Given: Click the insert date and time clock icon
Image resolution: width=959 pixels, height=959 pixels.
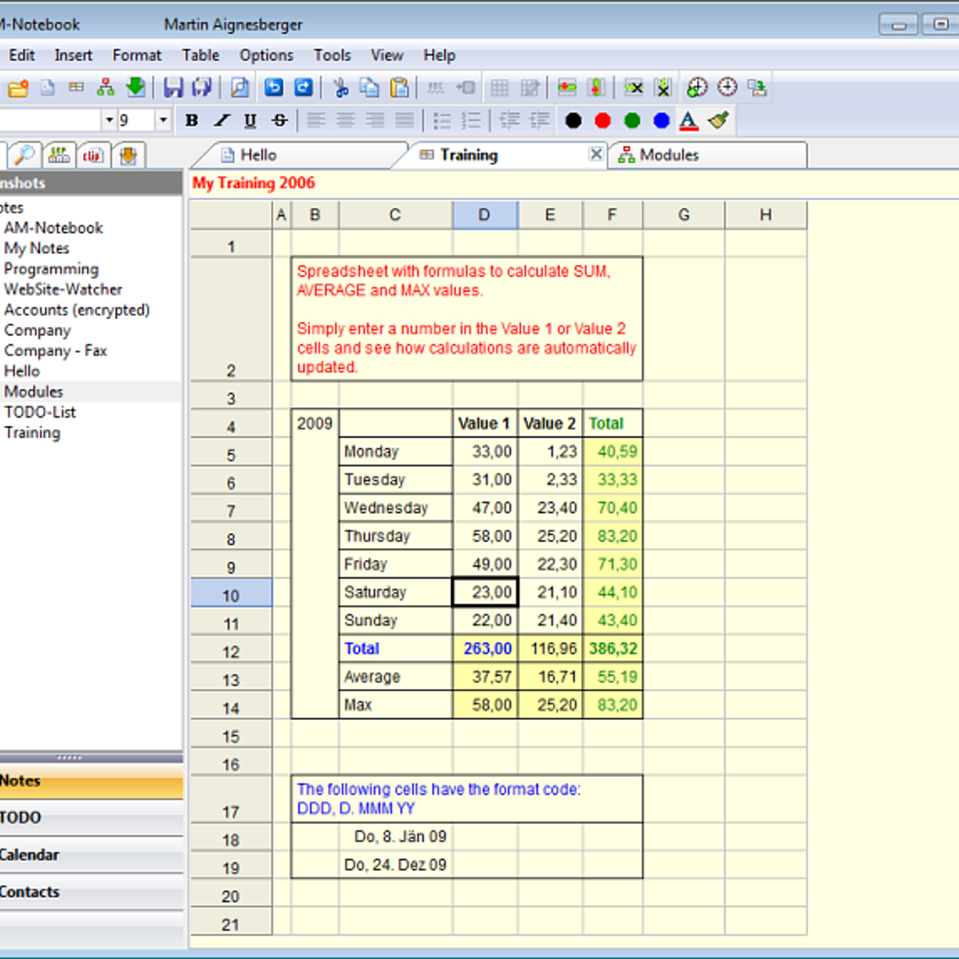Looking at the screenshot, I should pos(697,88).
